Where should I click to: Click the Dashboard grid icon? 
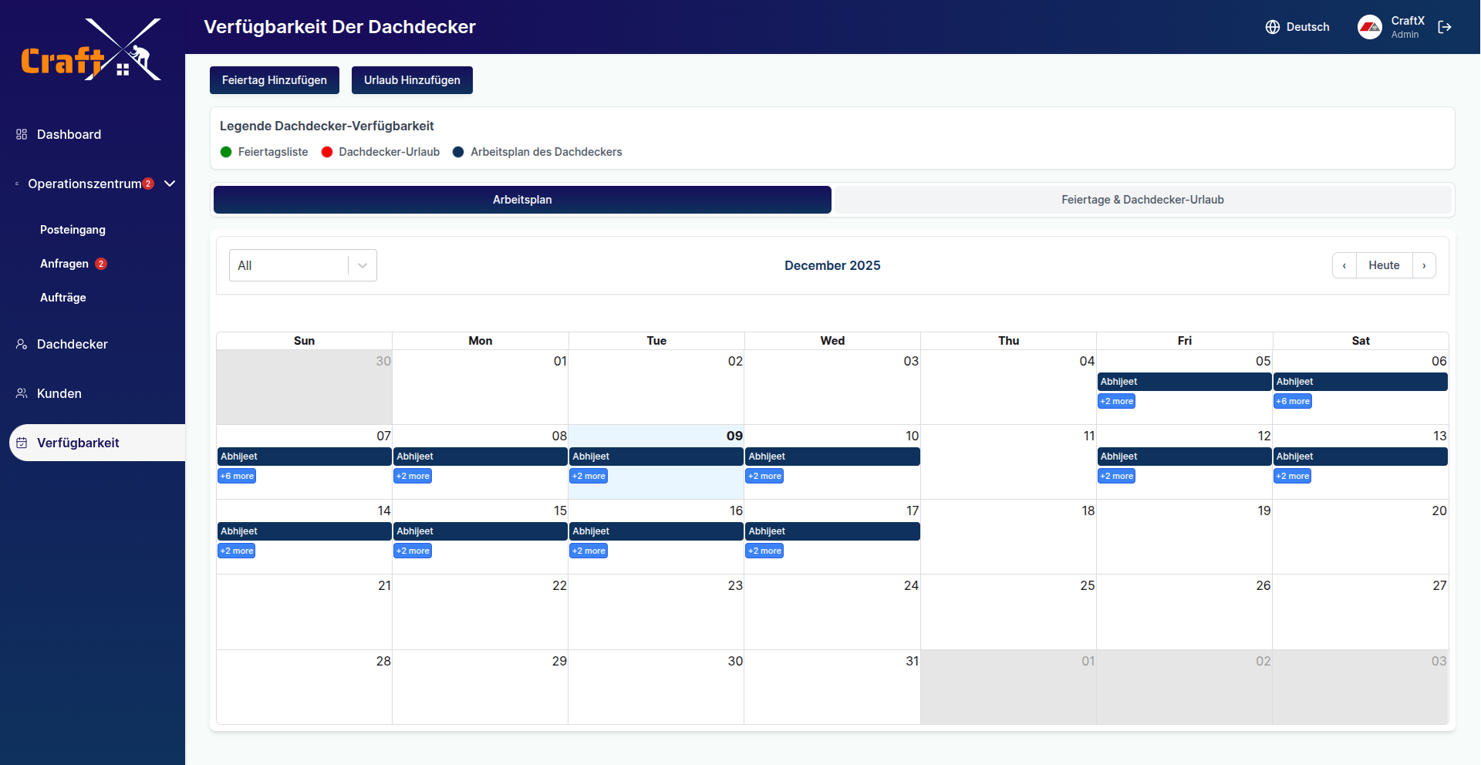pos(19,134)
